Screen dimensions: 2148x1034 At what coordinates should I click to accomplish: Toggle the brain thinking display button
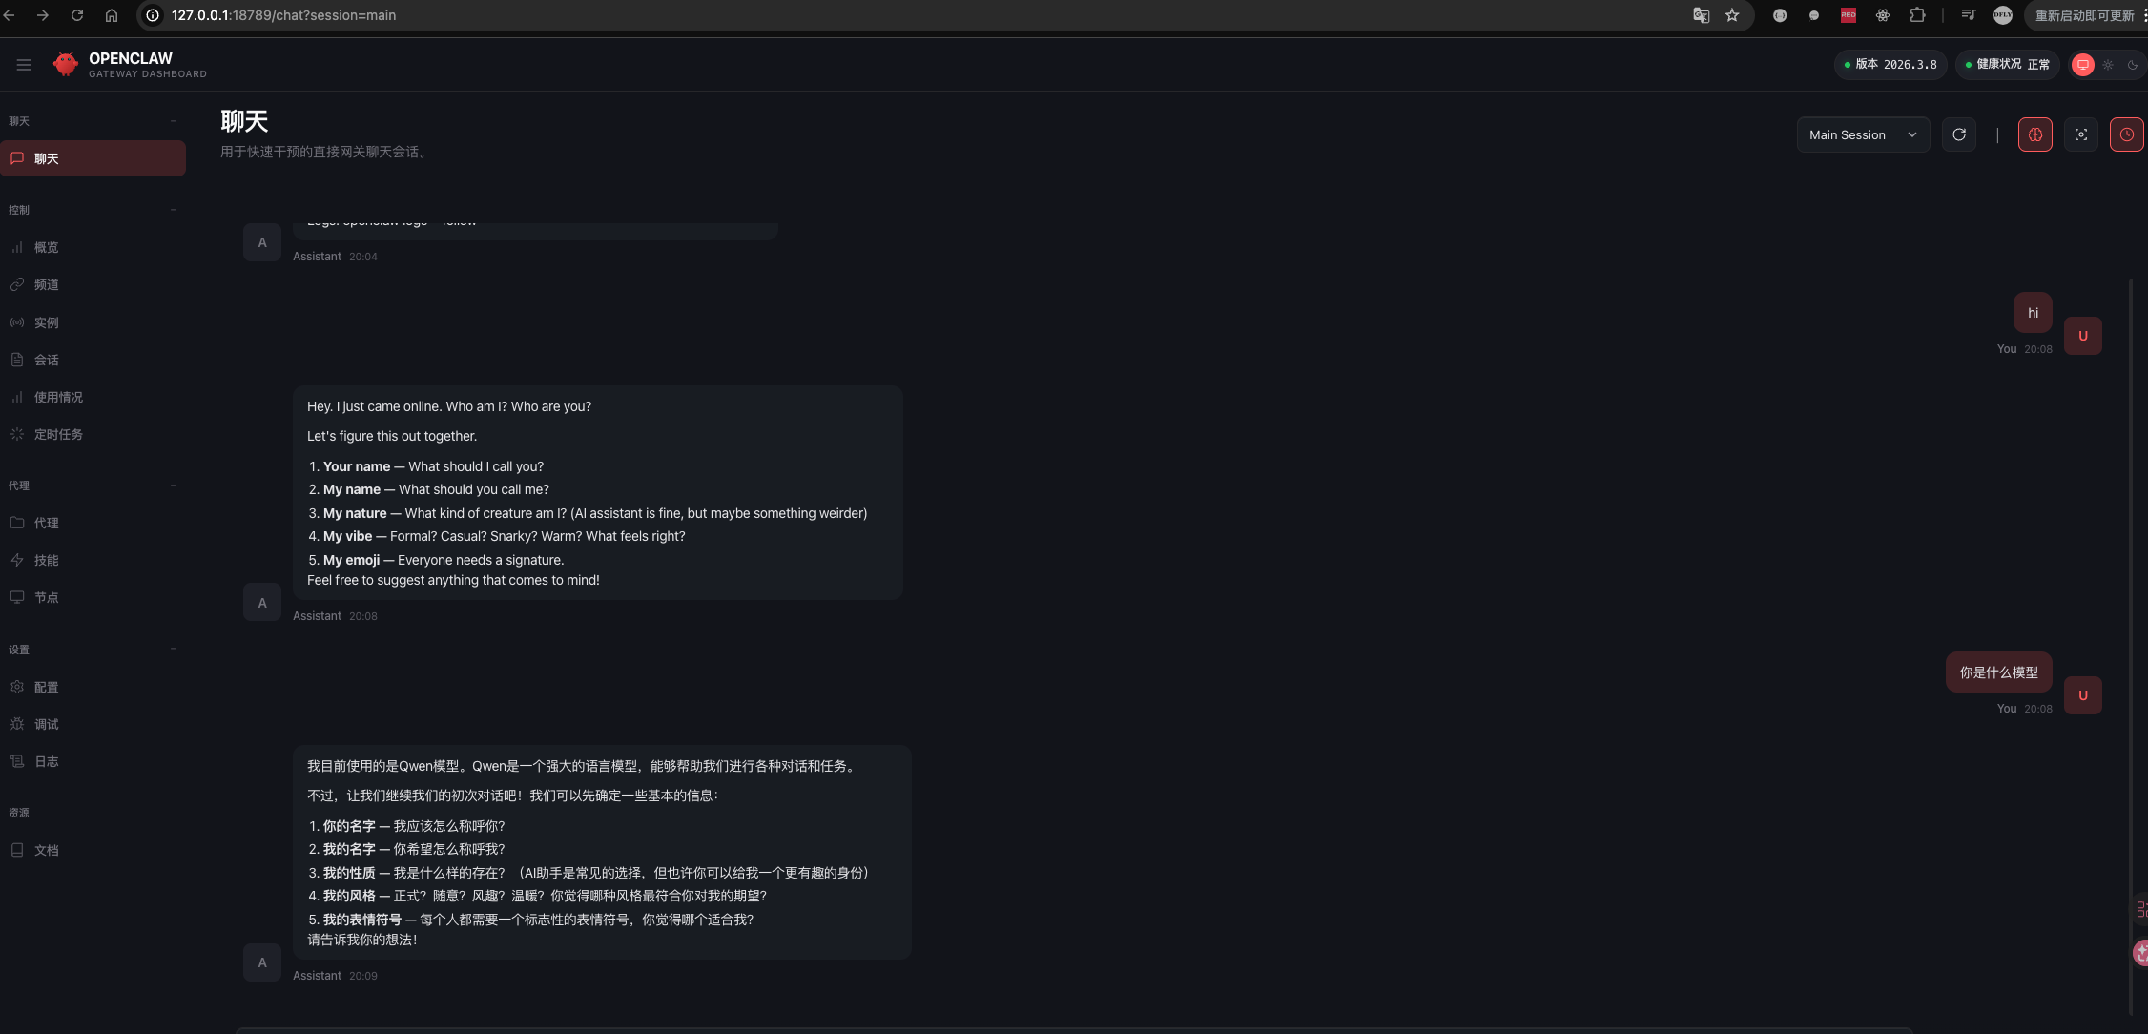[2034, 134]
